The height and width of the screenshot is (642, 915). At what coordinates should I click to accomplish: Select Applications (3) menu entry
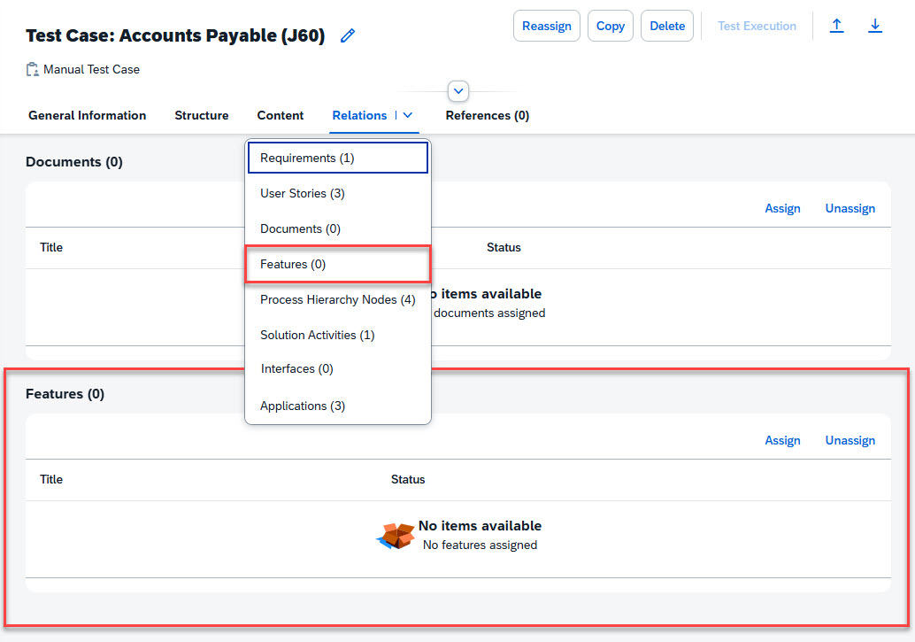338,406
